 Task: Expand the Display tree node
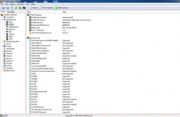point(2,46)
